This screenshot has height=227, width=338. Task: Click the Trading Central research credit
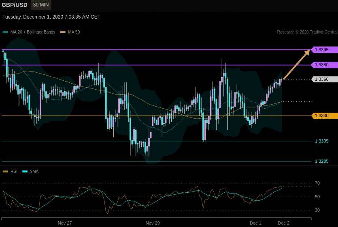(307, 32)
